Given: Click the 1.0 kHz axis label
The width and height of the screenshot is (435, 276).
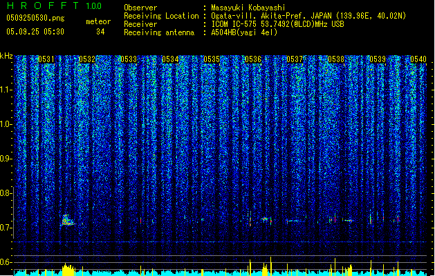Looking at the screenshot, I should point(6,124).
